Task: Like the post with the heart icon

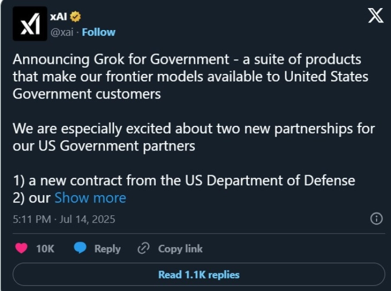Action: [x=21, y=249]
